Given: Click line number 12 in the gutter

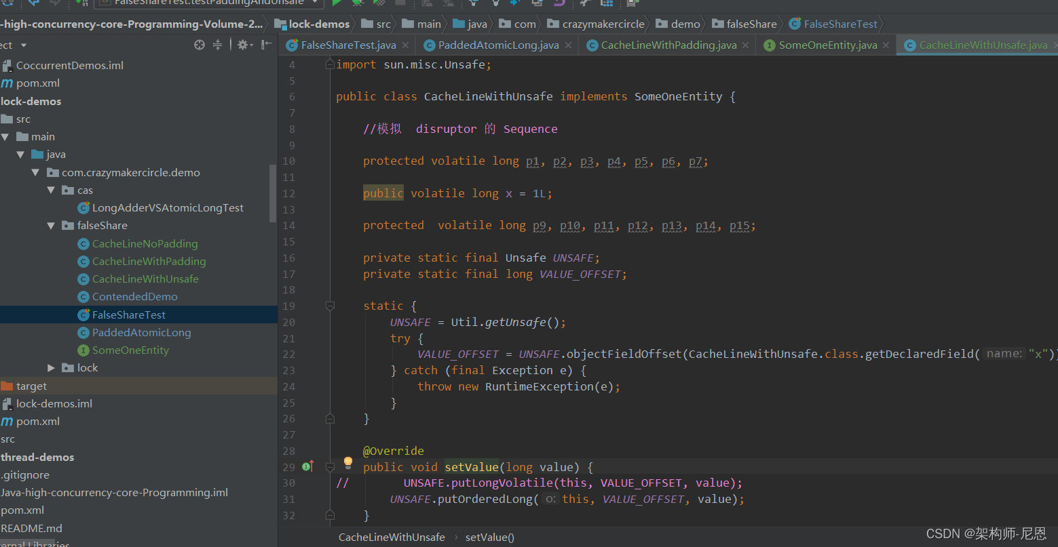Looking at the screenshot, I should [x=288, y=193].
